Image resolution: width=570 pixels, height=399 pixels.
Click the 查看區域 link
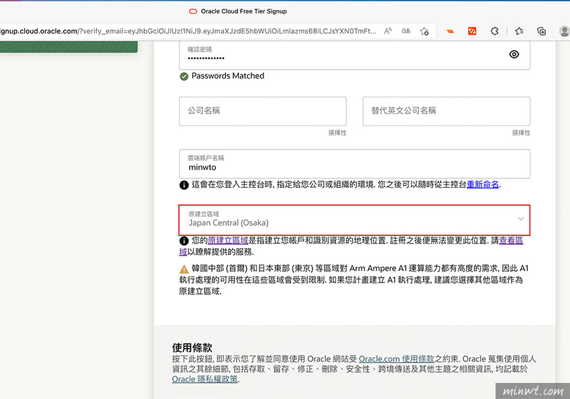pyautogui.click(x=511, y=241)
